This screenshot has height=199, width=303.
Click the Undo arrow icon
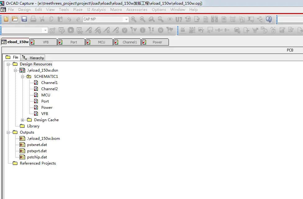click(x=69, y=19)
